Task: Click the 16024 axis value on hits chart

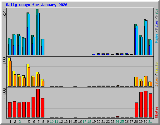Action: click(5, 13)
